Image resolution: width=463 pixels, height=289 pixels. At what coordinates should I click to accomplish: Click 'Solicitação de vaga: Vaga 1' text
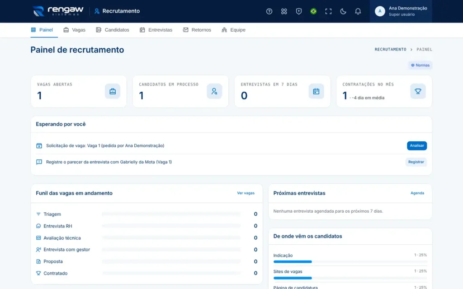(x=105, y=146)
